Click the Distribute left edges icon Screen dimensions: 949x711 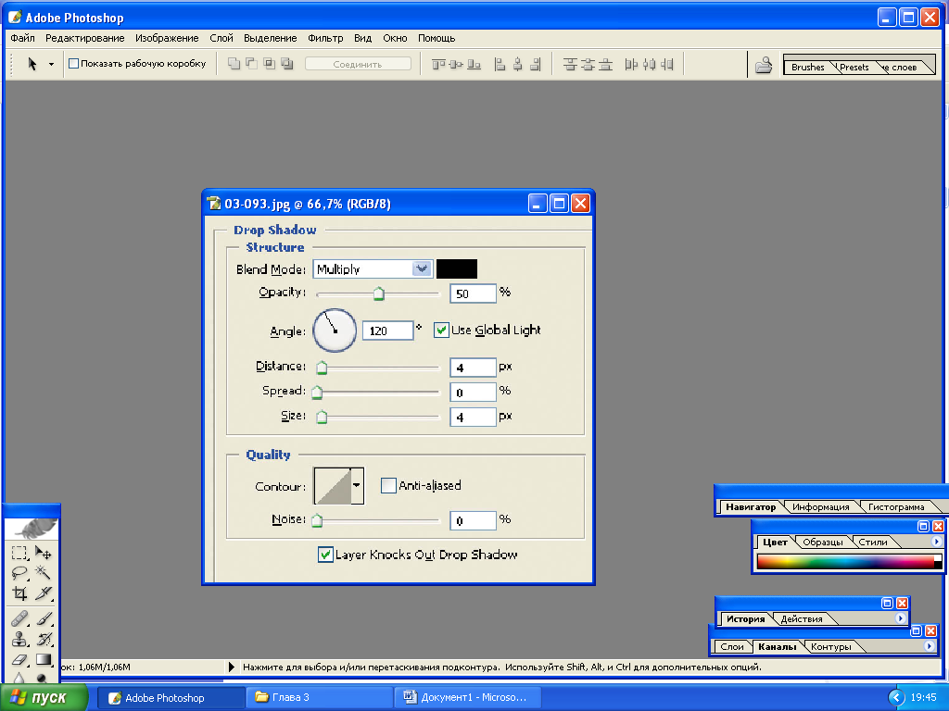coord(631,64)
